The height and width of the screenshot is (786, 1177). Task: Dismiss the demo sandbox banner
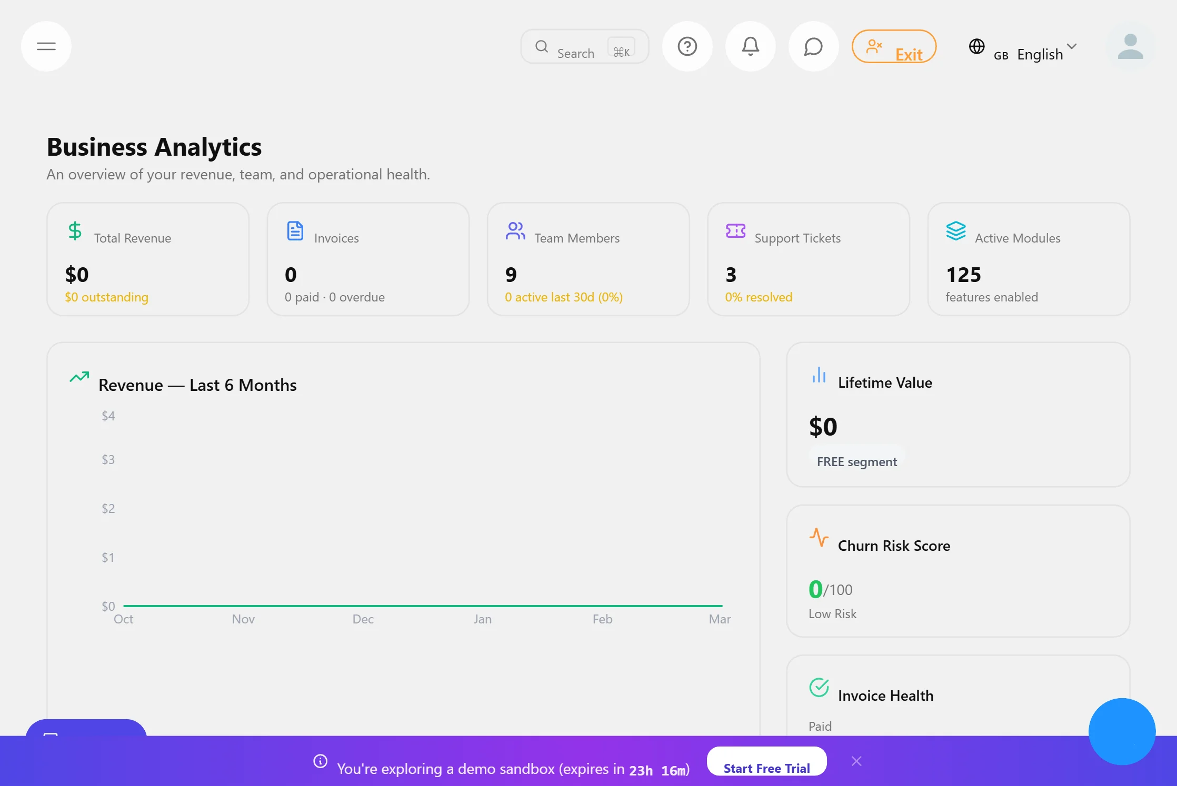[856, 761]
